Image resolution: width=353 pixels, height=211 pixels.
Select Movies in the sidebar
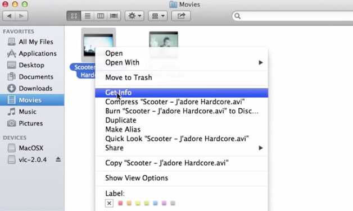point(32,100)
